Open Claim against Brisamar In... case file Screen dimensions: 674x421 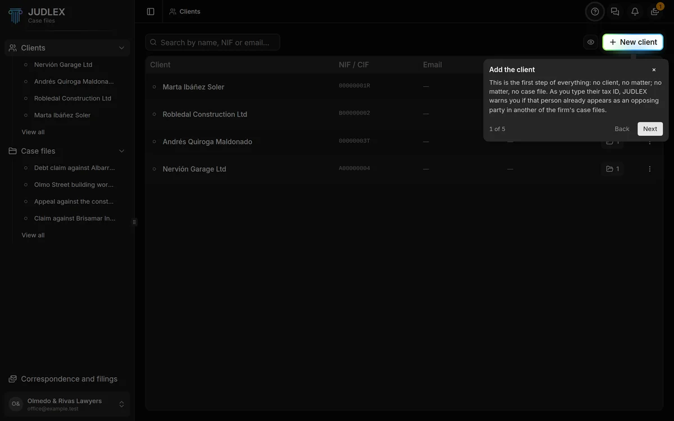(74, 218)
